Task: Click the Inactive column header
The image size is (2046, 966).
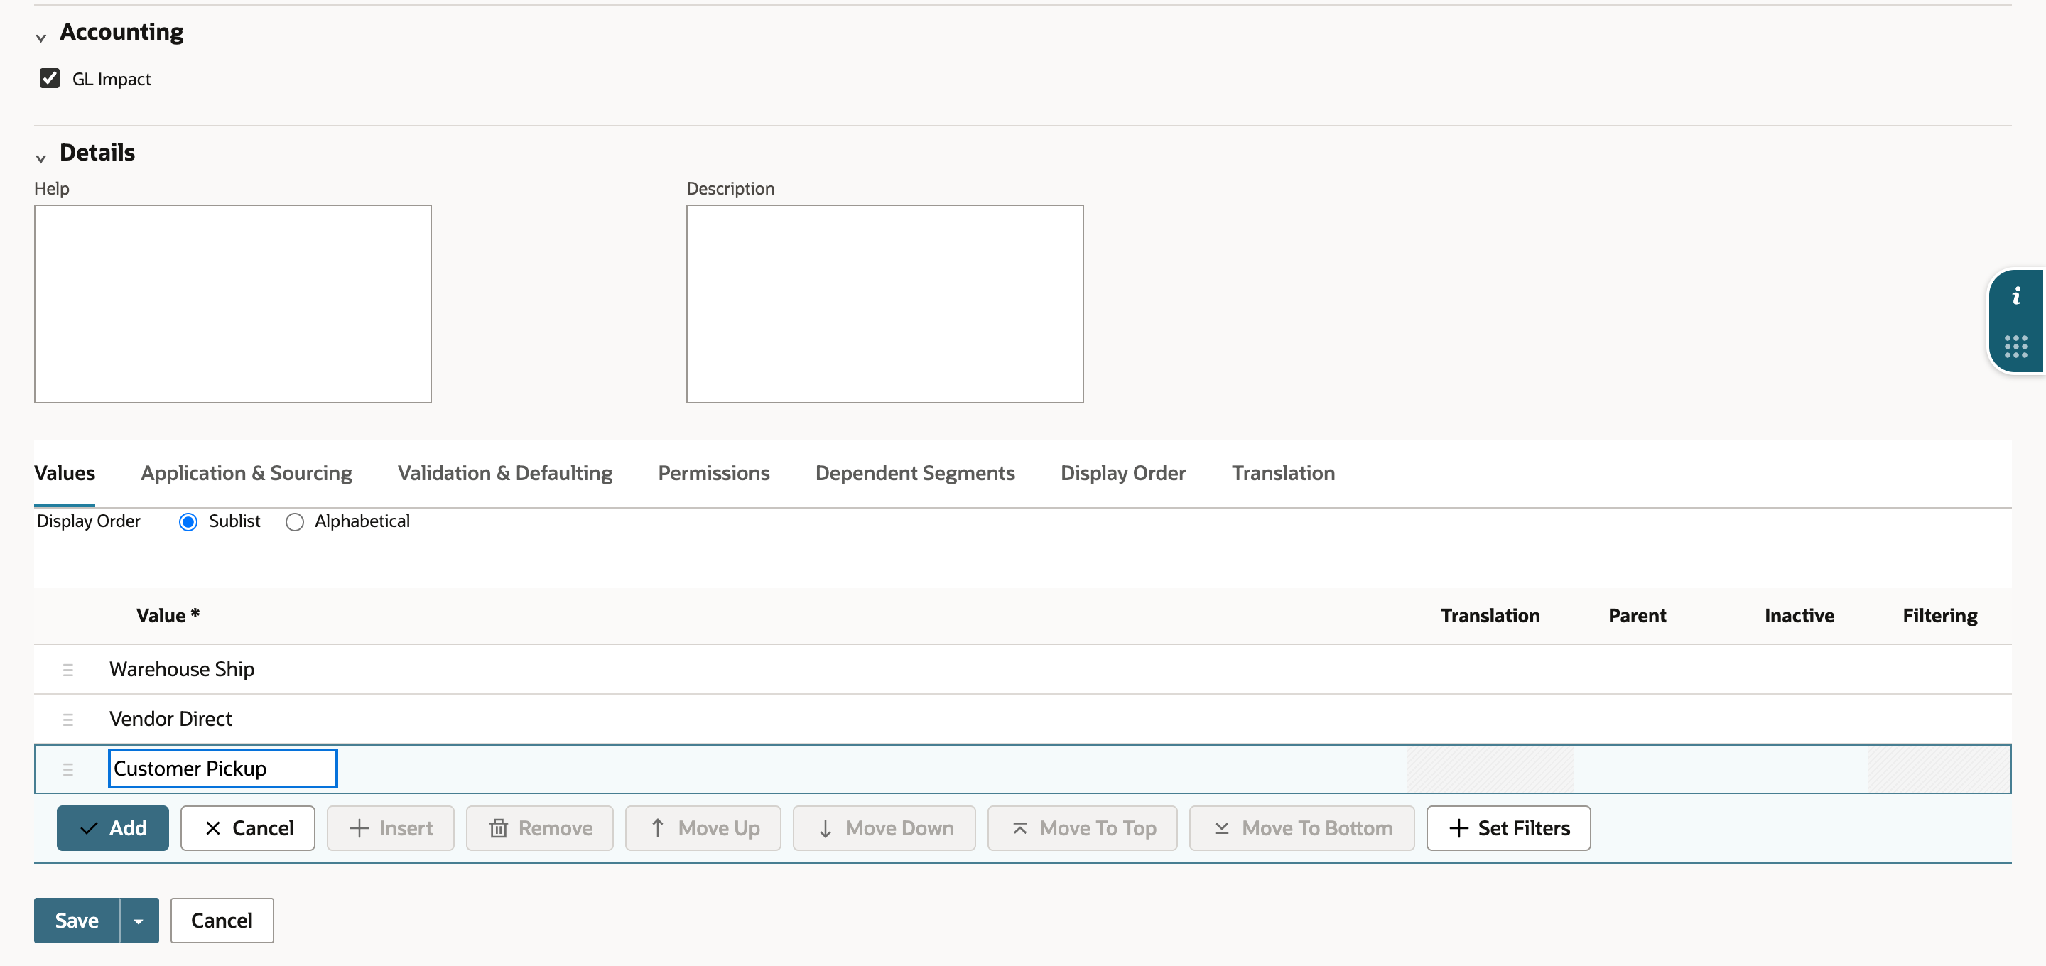Action: (1799, 616)
